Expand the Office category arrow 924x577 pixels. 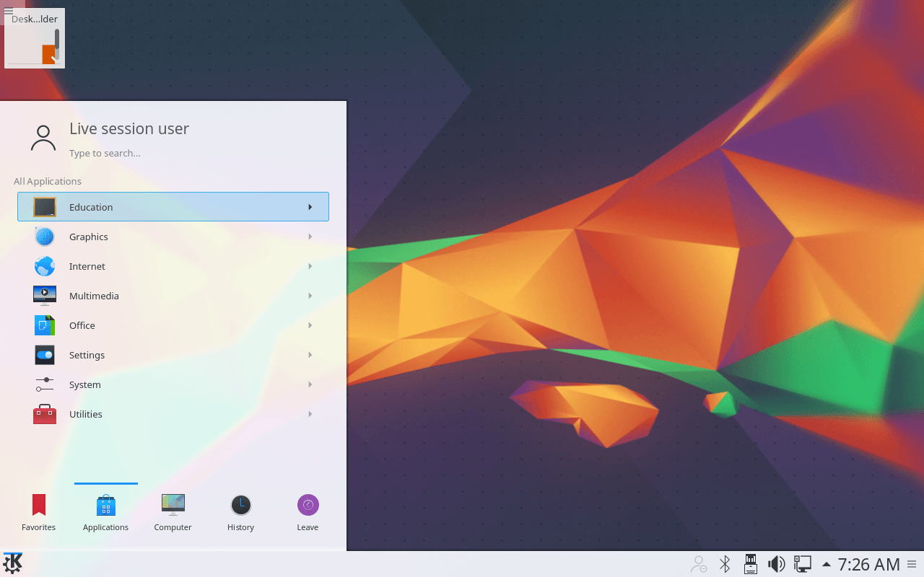pyautogui.click(x=310, y=325)
